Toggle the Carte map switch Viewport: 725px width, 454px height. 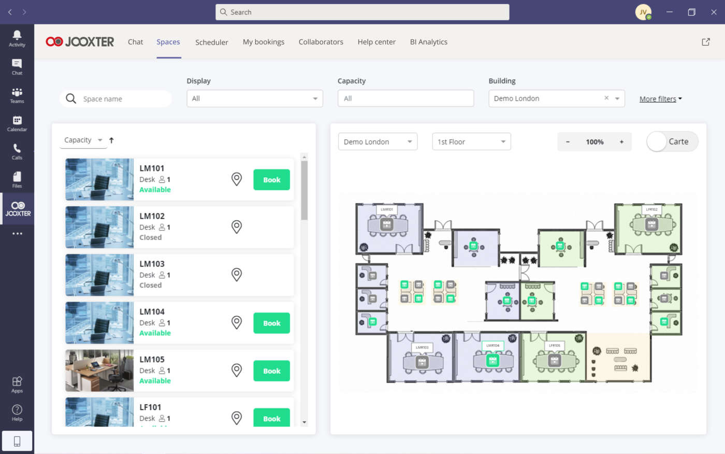[x=672, y=141]
